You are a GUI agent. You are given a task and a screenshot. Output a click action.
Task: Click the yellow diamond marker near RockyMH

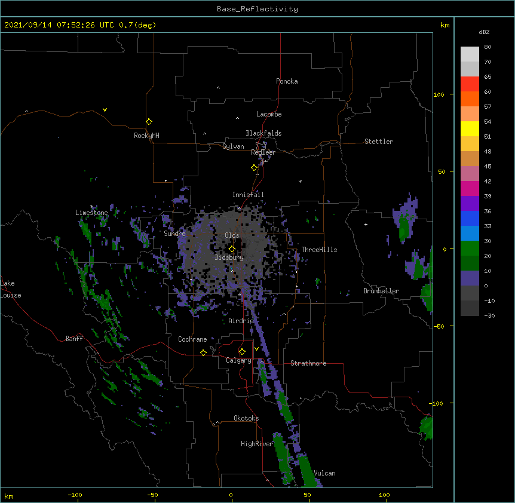(149, 122)
